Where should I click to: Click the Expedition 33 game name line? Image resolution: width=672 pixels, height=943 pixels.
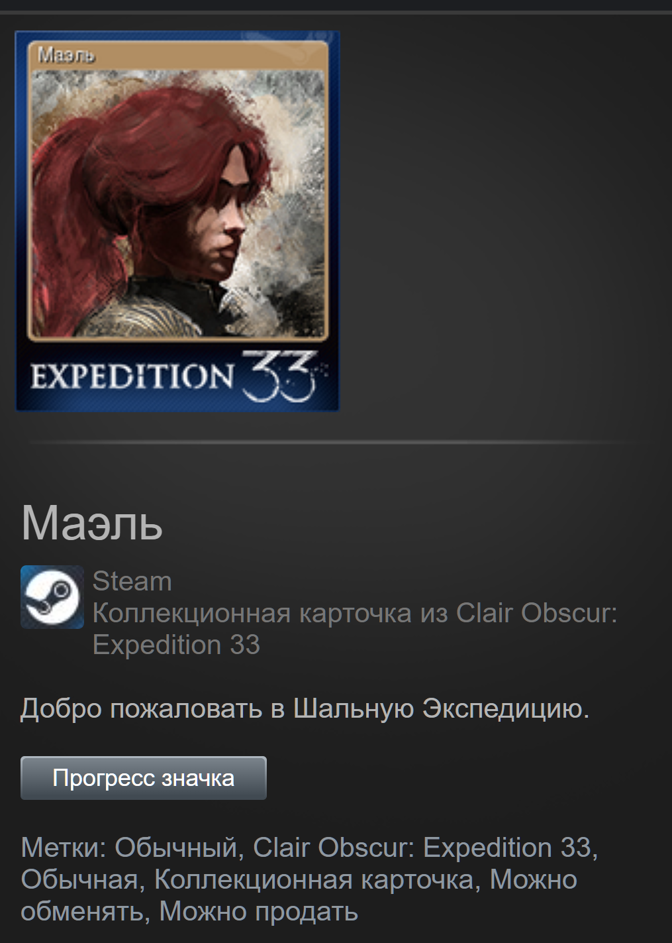pos(176,645)
